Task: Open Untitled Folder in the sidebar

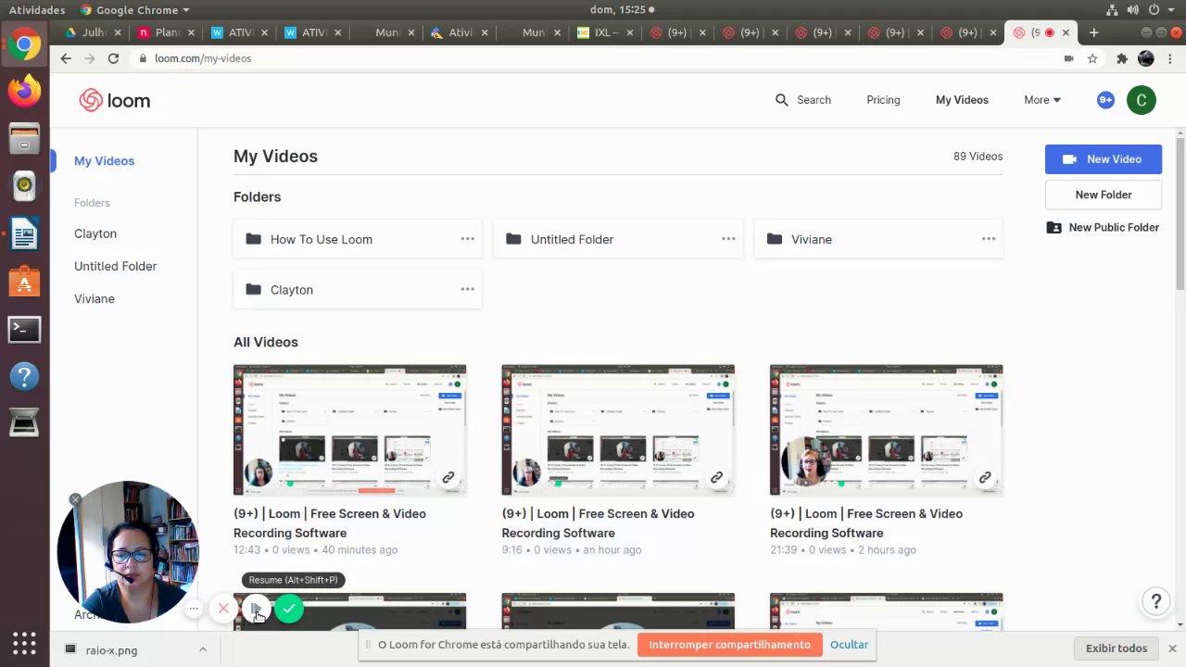Action: (115, 267)
